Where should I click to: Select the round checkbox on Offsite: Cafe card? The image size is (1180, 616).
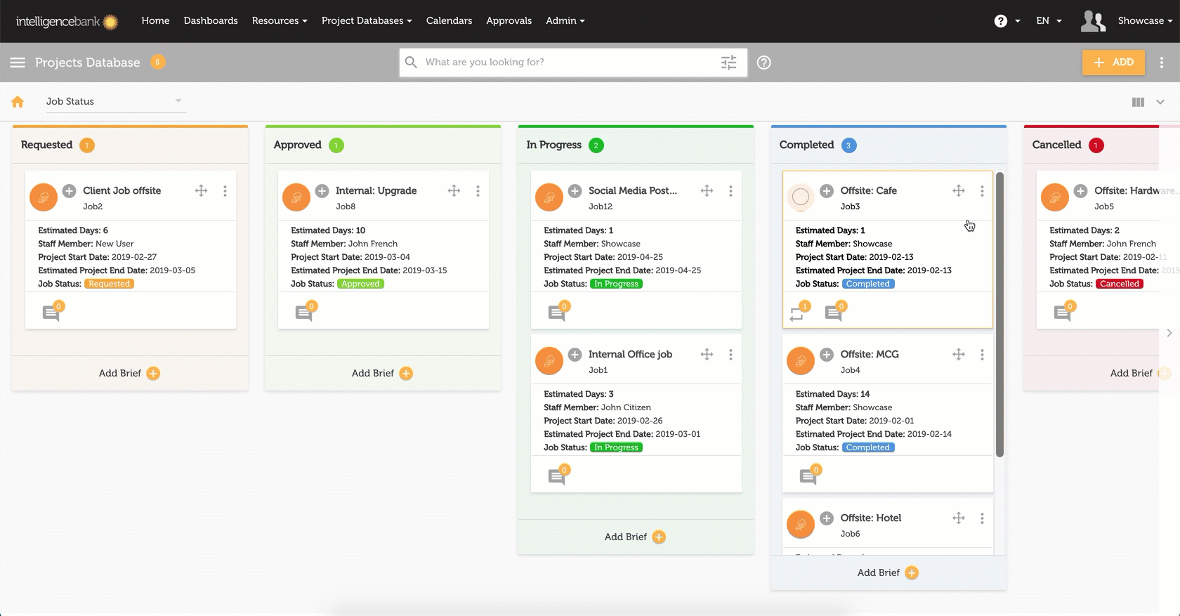point(801,197)
